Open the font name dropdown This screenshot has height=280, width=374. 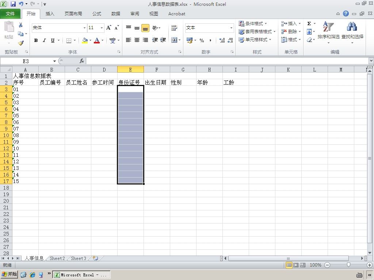pos(84,28)
